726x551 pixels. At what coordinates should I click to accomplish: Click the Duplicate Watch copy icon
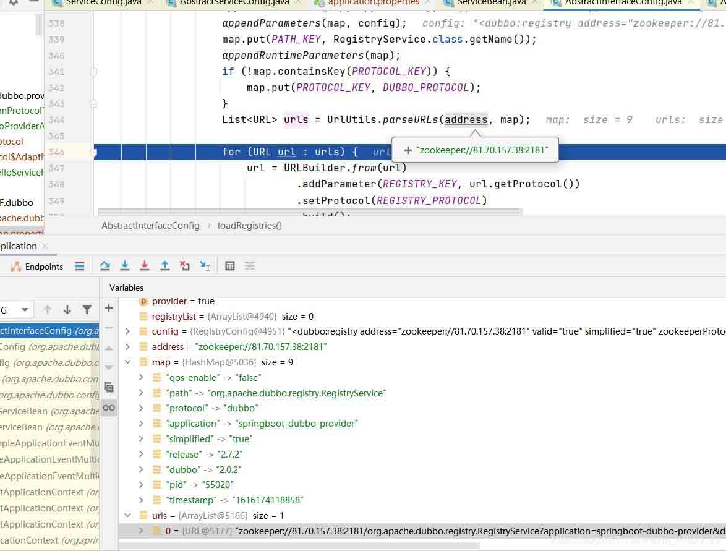[109, 388]
